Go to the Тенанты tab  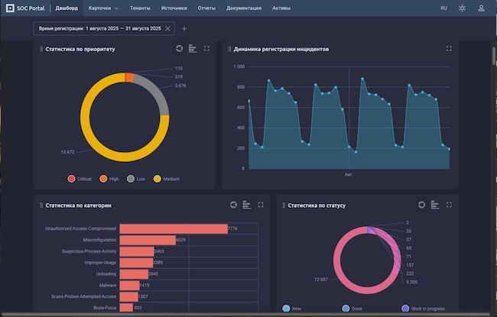(x=139, y=8)
